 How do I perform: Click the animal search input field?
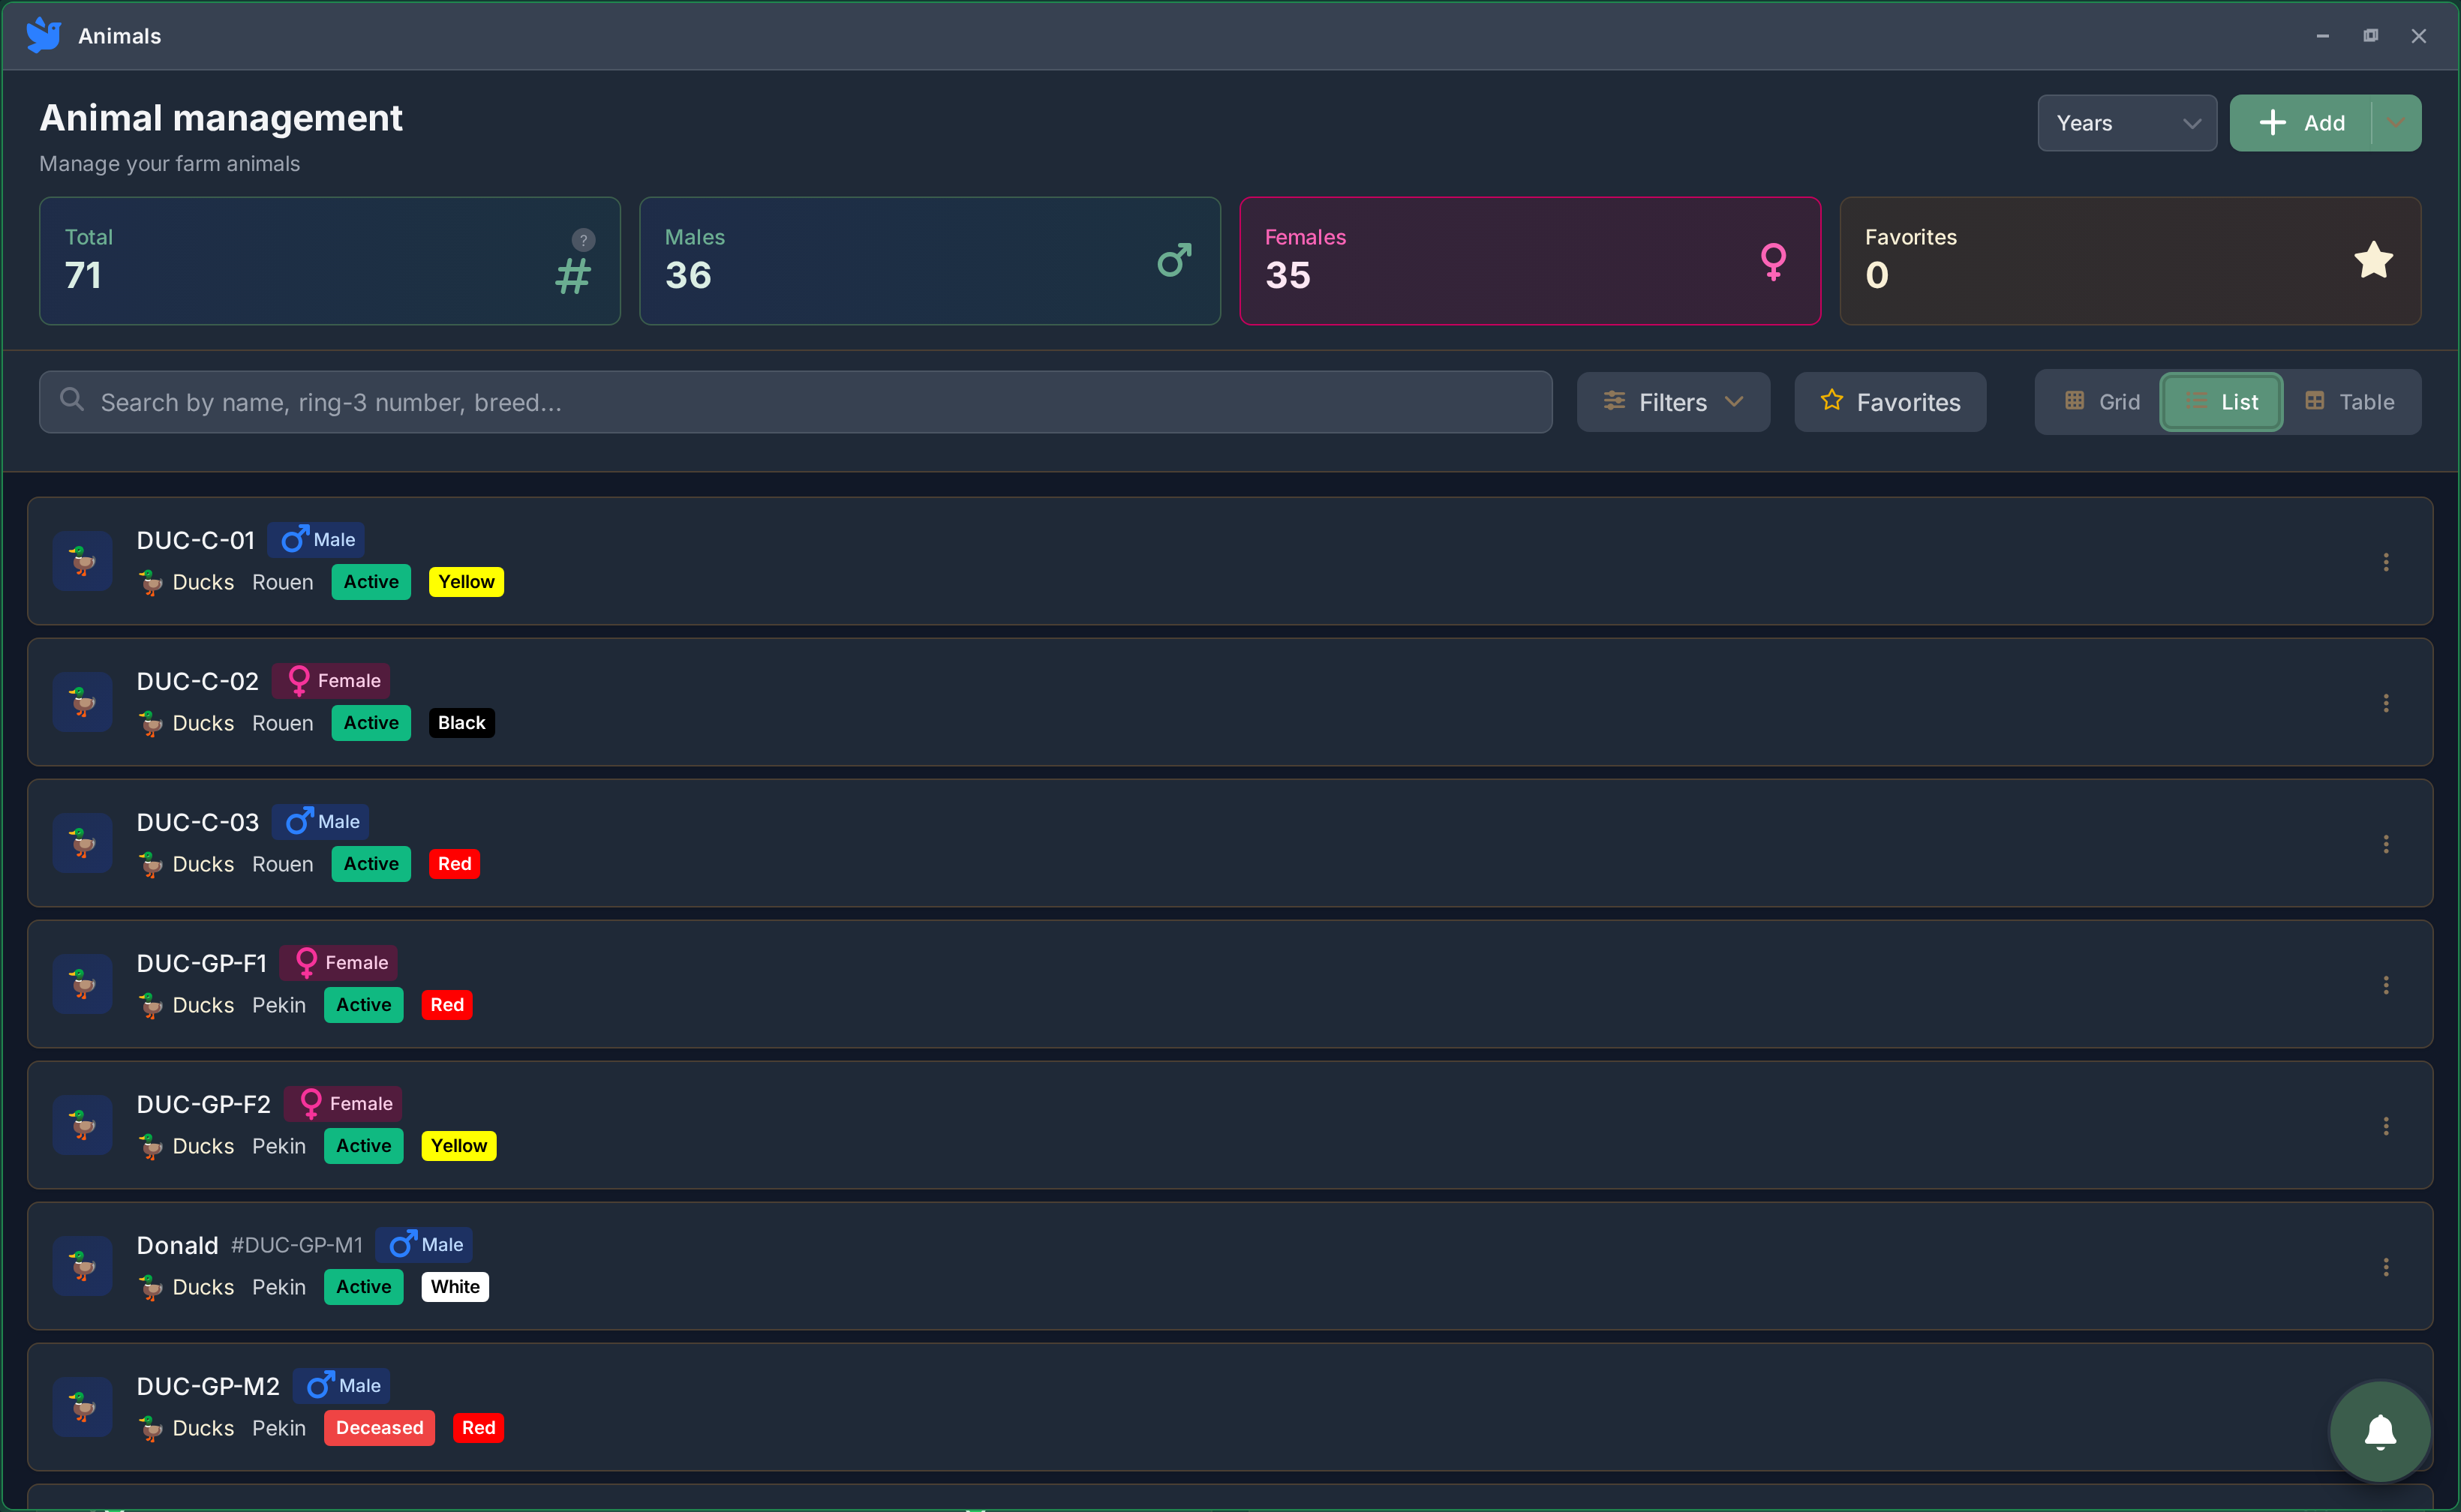[x=795, y=402]
